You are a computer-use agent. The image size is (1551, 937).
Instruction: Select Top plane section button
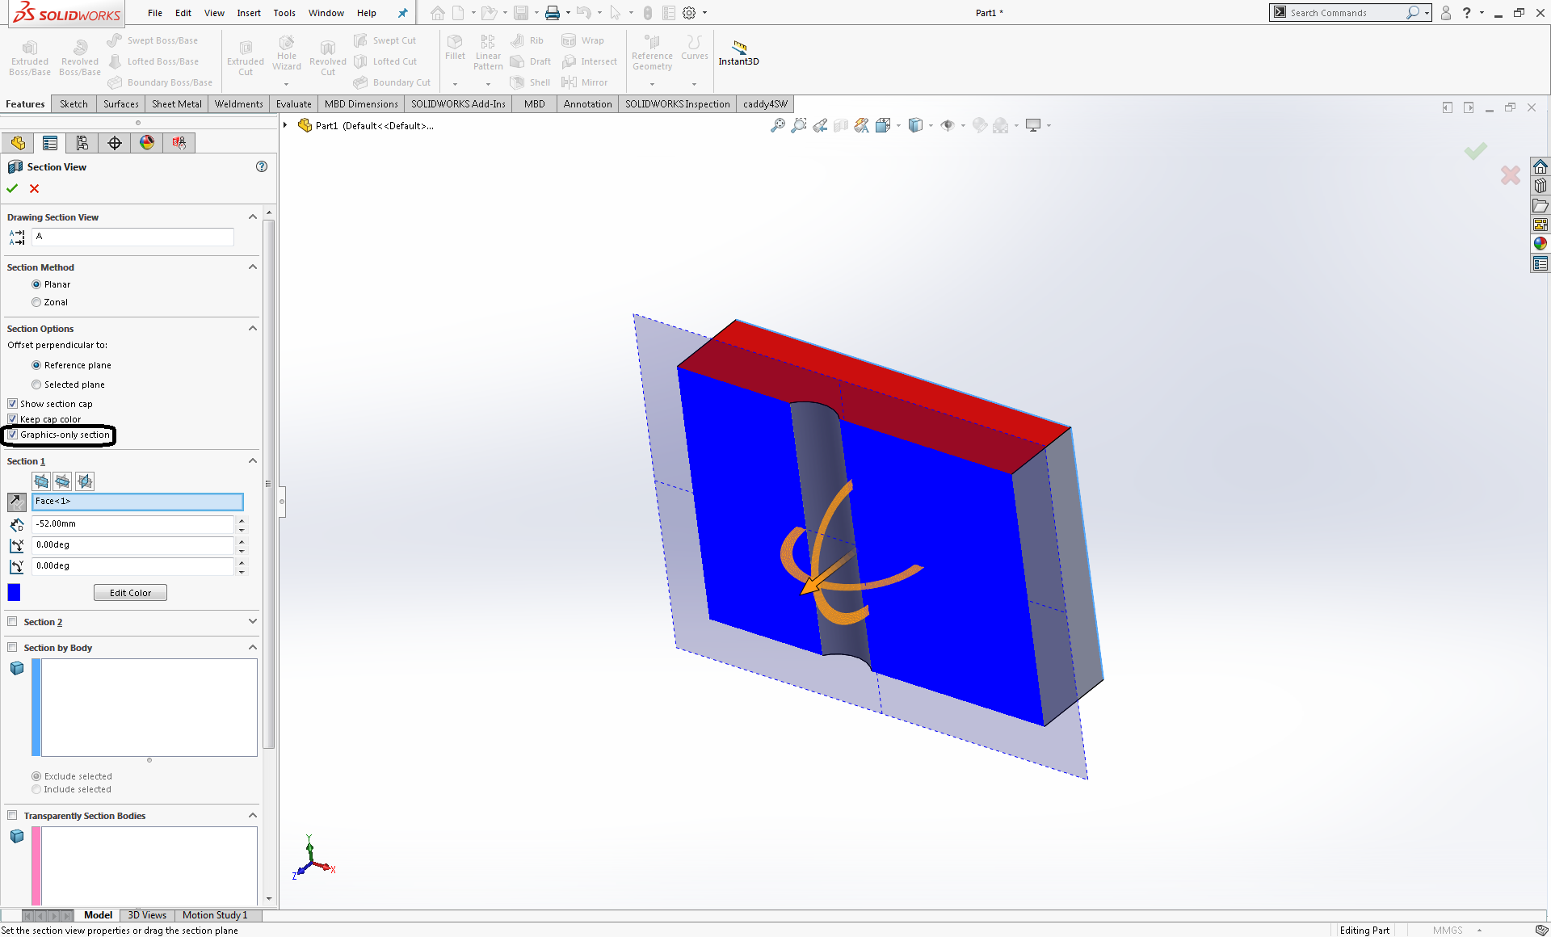click(63, 481)
